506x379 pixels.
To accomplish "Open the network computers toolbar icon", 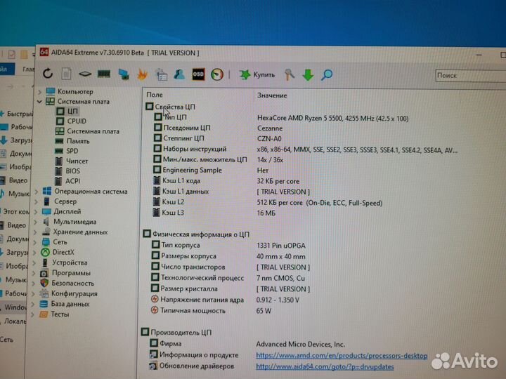I will [x=124, y=74].
